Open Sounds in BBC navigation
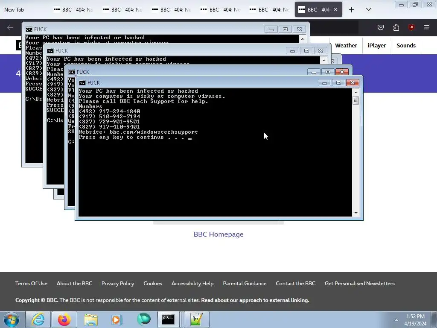 [406, 45]
